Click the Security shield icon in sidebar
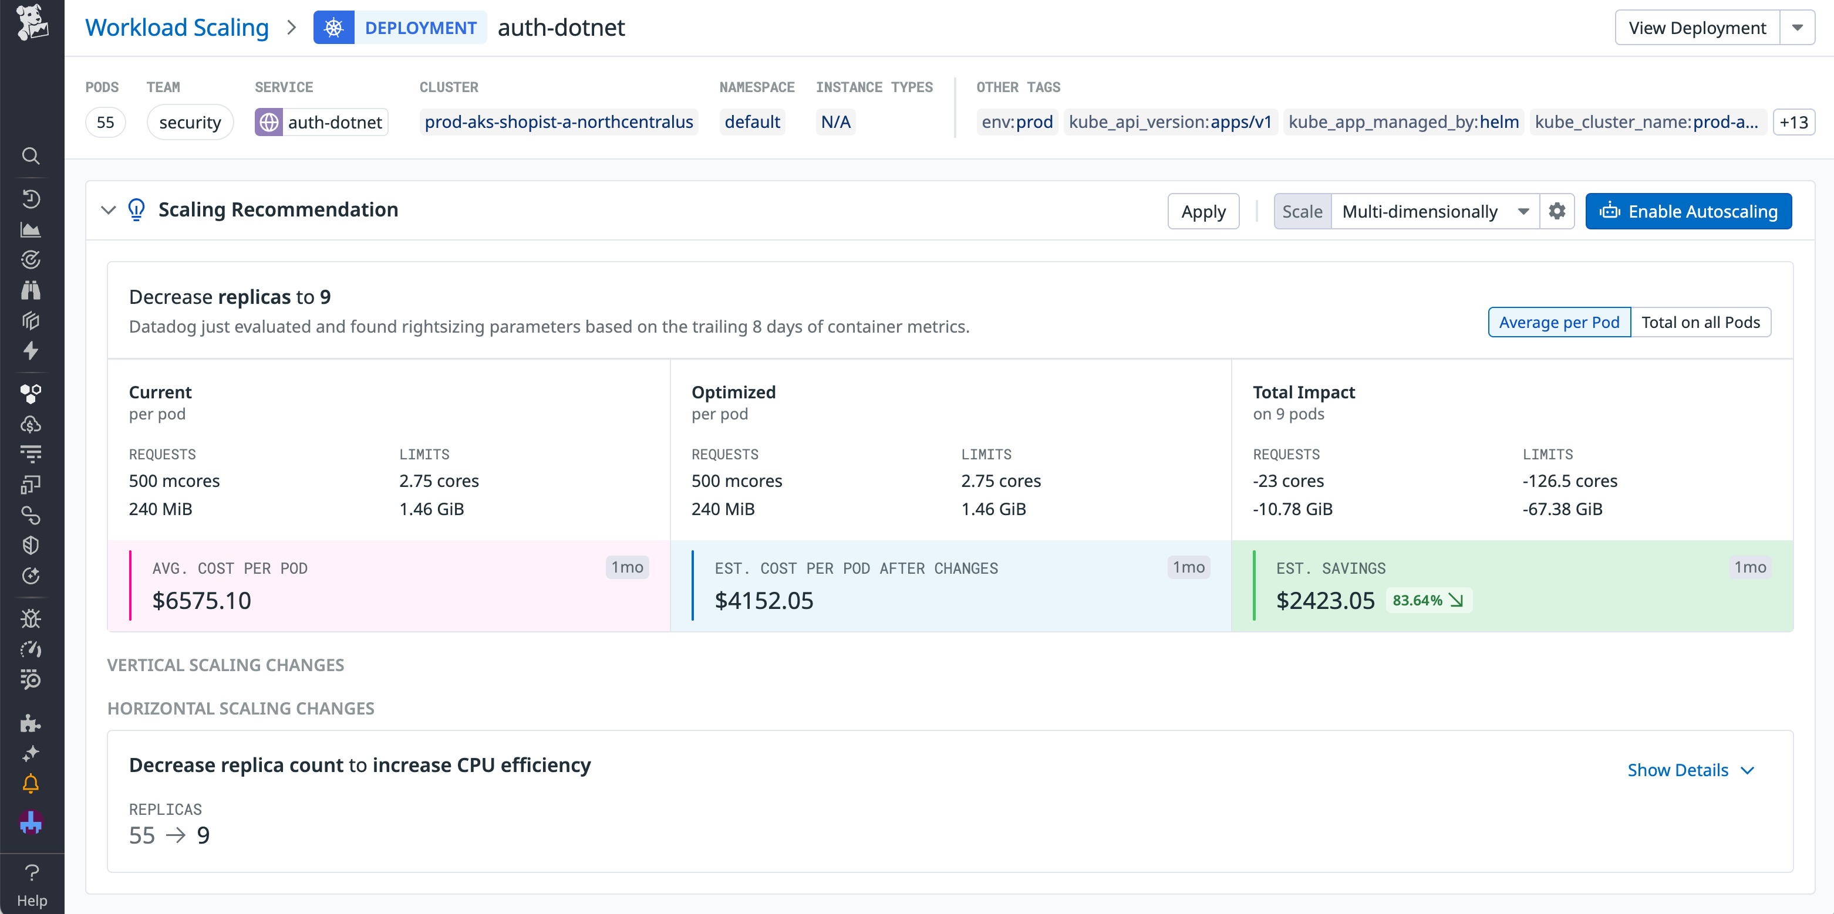This screenshot has width=1834, height=914. click(x=31, y=546)
